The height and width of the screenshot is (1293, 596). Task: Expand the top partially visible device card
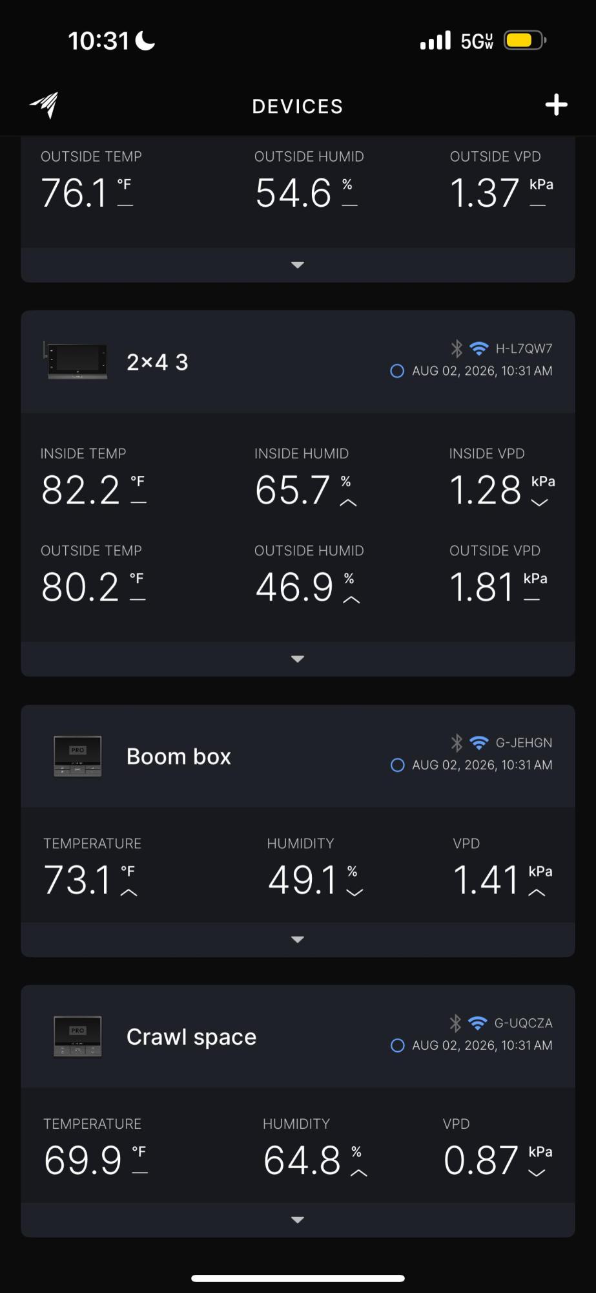(x=298, y=264)
